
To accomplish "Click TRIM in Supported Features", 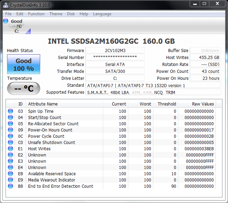I will 170,93.
